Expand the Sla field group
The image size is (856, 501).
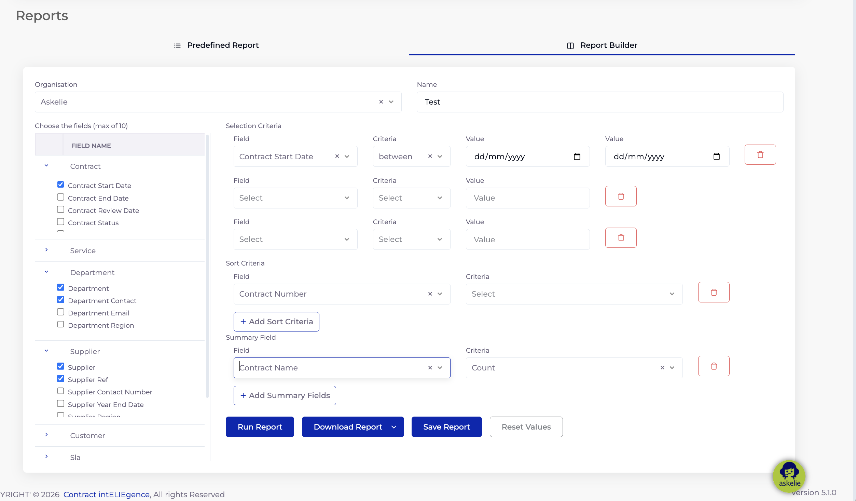(x=46, y=457)
